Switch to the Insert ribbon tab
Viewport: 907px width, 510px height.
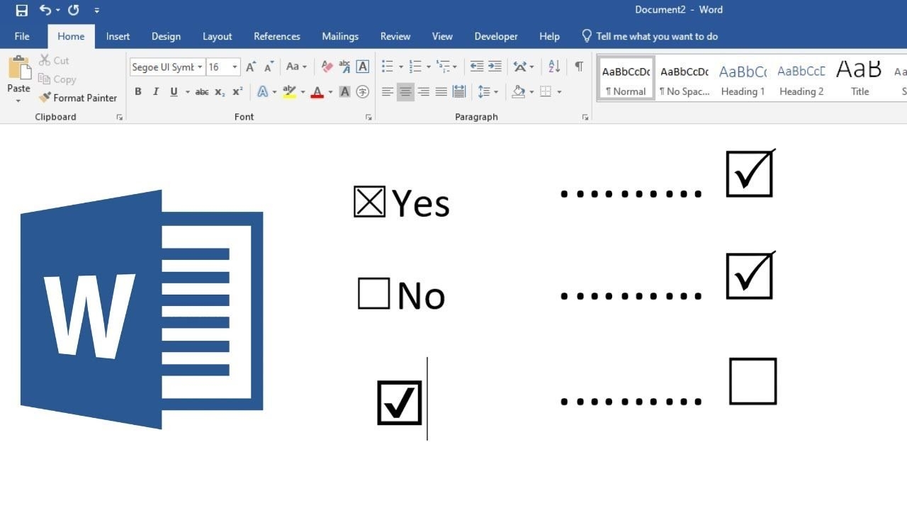(x=118, y=36)
